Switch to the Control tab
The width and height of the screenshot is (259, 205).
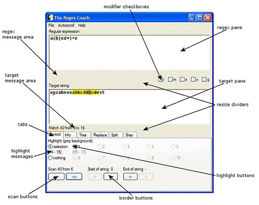[55, 134]
